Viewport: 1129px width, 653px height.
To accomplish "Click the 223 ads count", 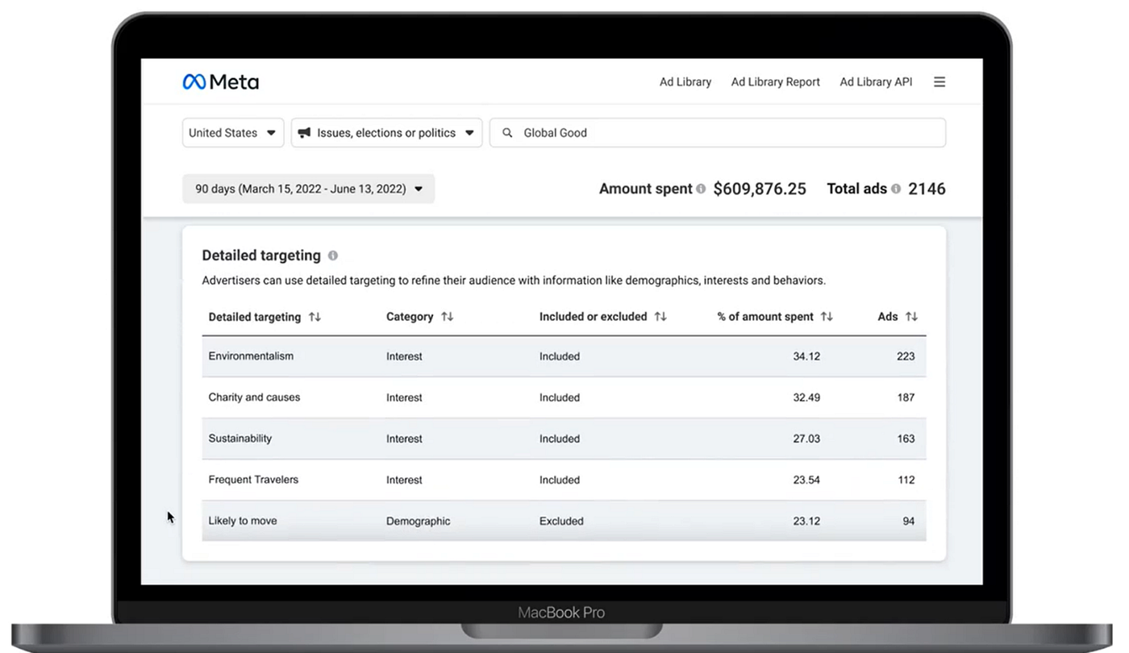I will click(906, 356).
